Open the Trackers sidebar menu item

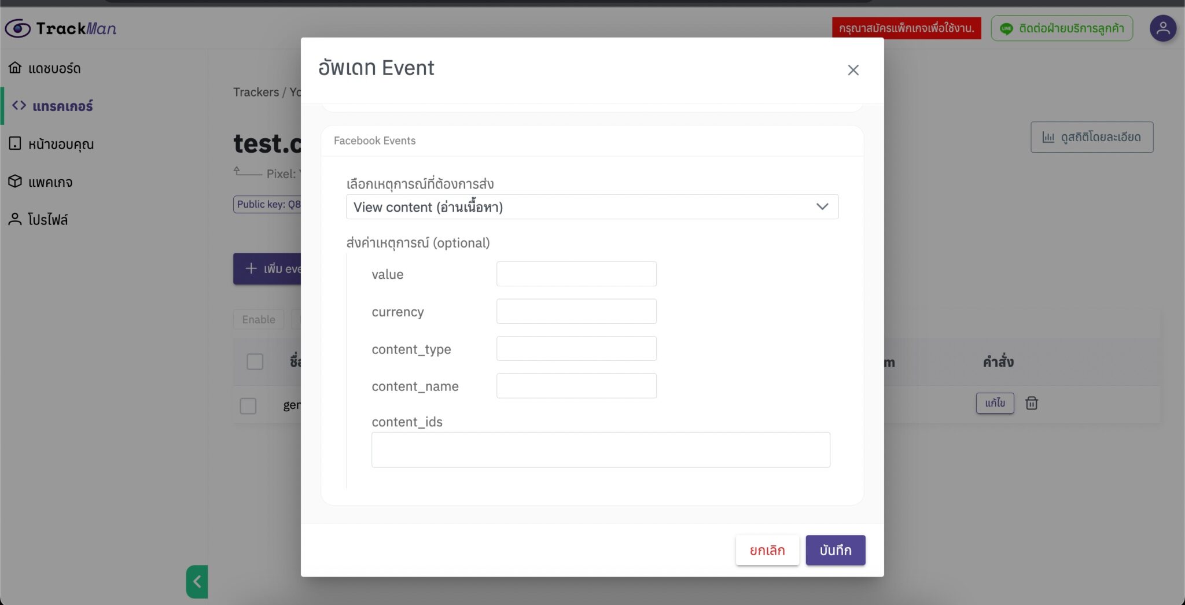pyautogui.click(x=62, y=106)
